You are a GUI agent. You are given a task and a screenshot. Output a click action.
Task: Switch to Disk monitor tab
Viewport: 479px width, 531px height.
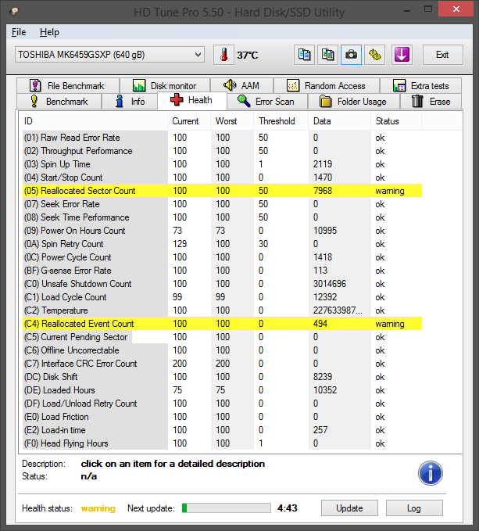(x=165, y=86)
